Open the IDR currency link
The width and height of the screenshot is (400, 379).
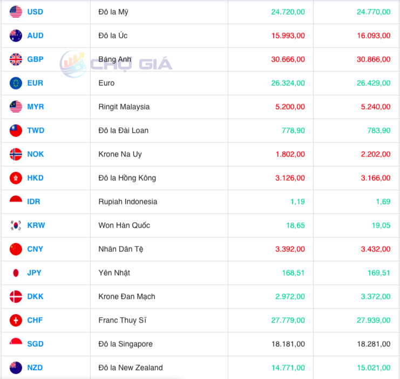(x=33, y=202)
